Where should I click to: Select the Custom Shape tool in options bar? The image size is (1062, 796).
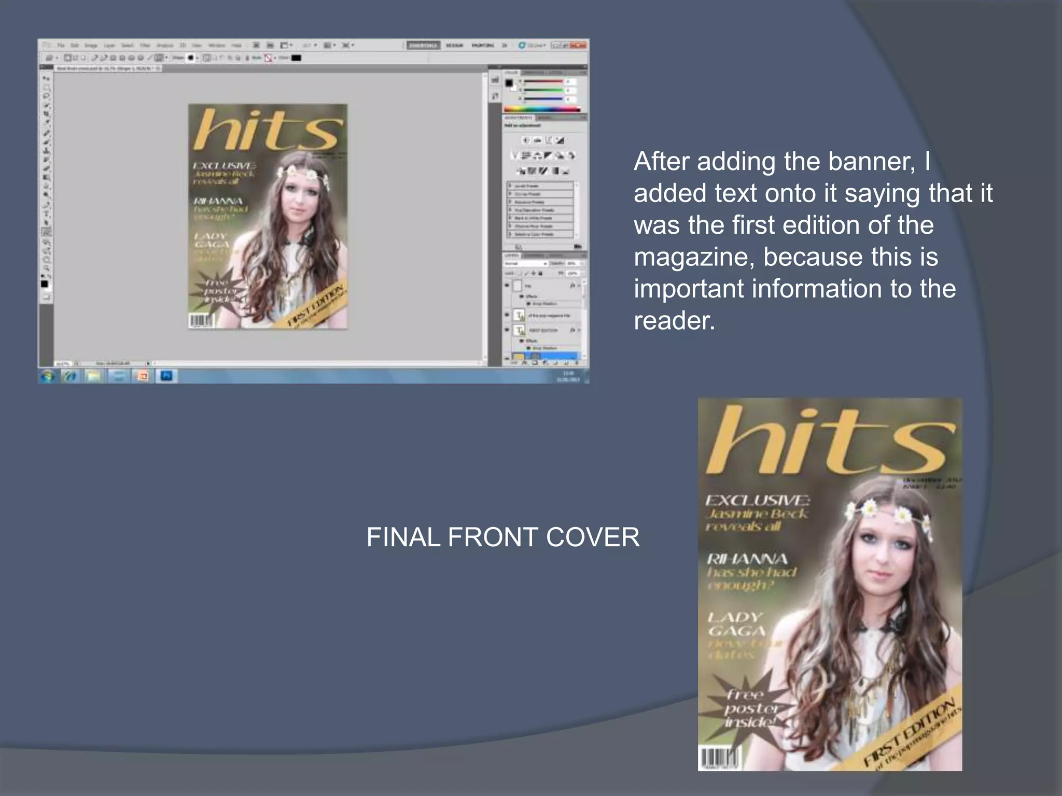pos(159,58)
